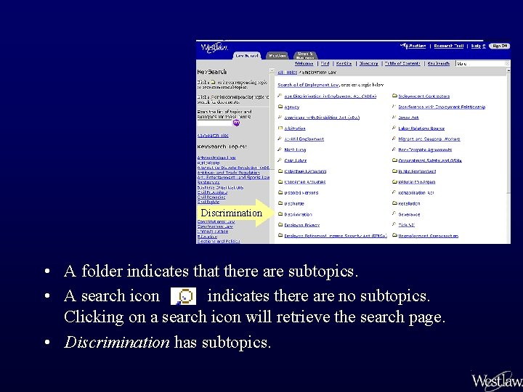Open the KeySearch tips link
Image resolution: width=523 pixels, height=392 pixels.
click(213, 135)
